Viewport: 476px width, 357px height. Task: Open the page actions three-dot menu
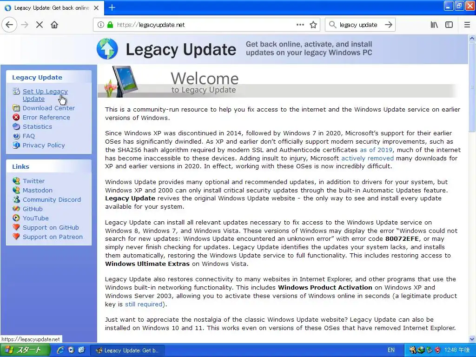pos(300,25)
